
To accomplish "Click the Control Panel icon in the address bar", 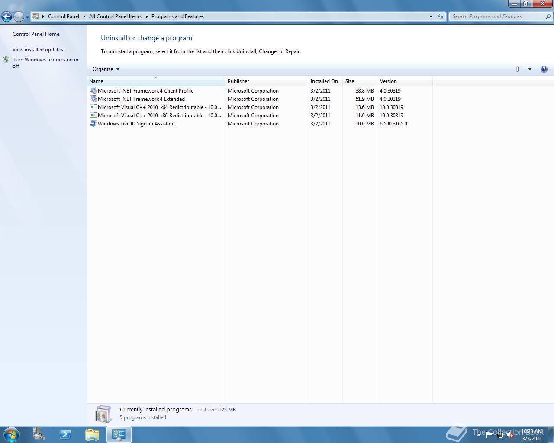I will click(35, 16).
